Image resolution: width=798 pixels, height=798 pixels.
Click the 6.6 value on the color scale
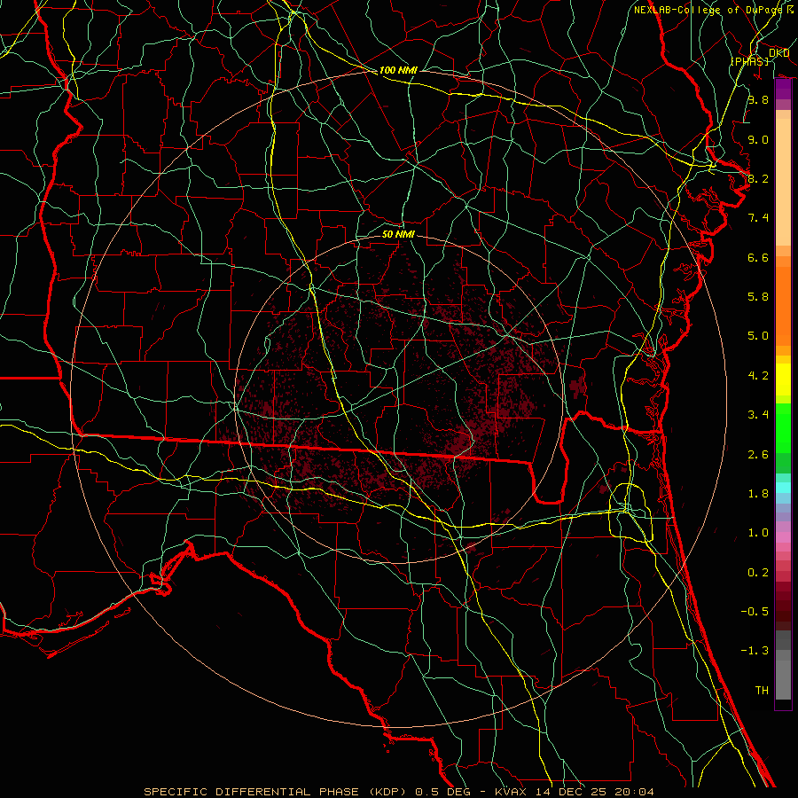[x=758, y=257]
